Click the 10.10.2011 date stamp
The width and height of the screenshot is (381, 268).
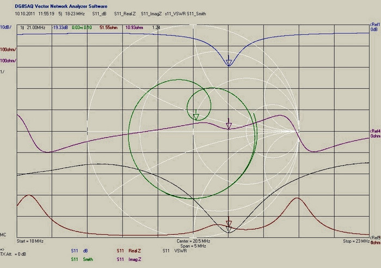click(25, 14)
